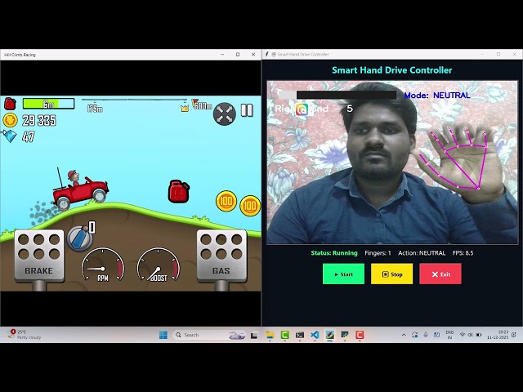
Task: Click the Smart Hand Drive Controller window title
Action: click(303, 55)
